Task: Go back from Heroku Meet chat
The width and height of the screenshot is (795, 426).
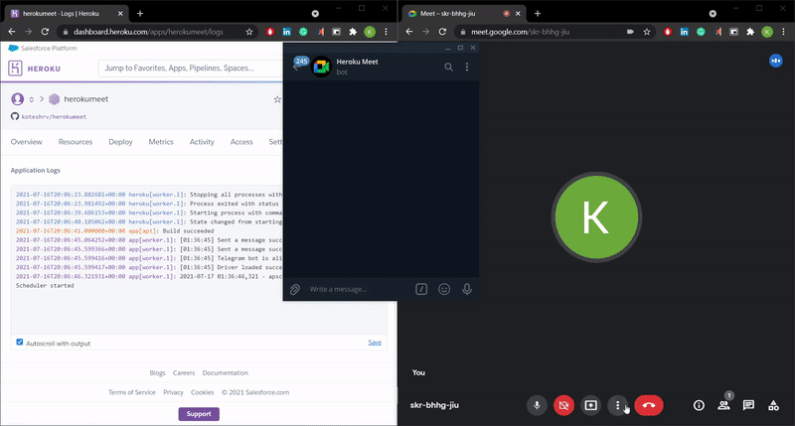Action: pos(296,67)
